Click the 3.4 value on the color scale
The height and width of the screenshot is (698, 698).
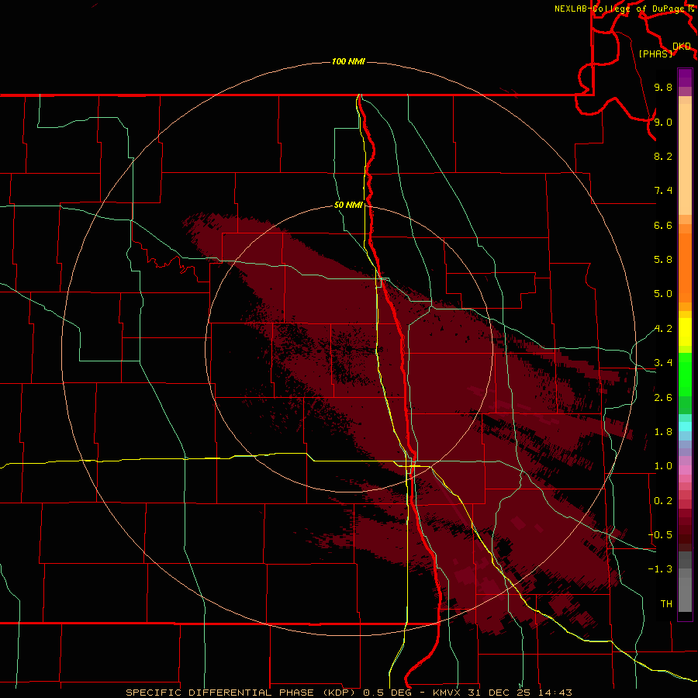click(663, 363)
